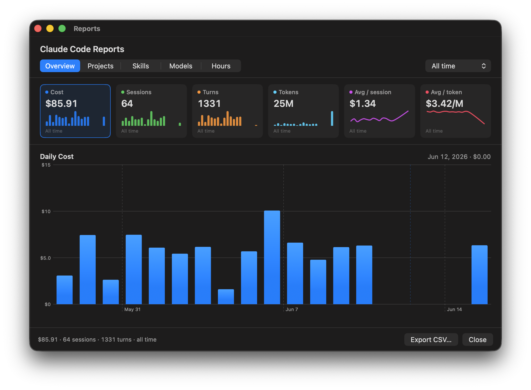Viewport: 531px width, 390px height.
Task: Open the Skills tab
Action: 141,66
